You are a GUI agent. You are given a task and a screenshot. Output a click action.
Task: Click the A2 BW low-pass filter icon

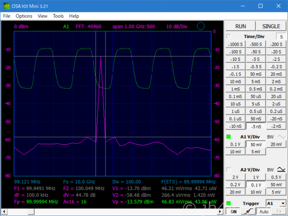pyautogui.click(x=281, y=169)
